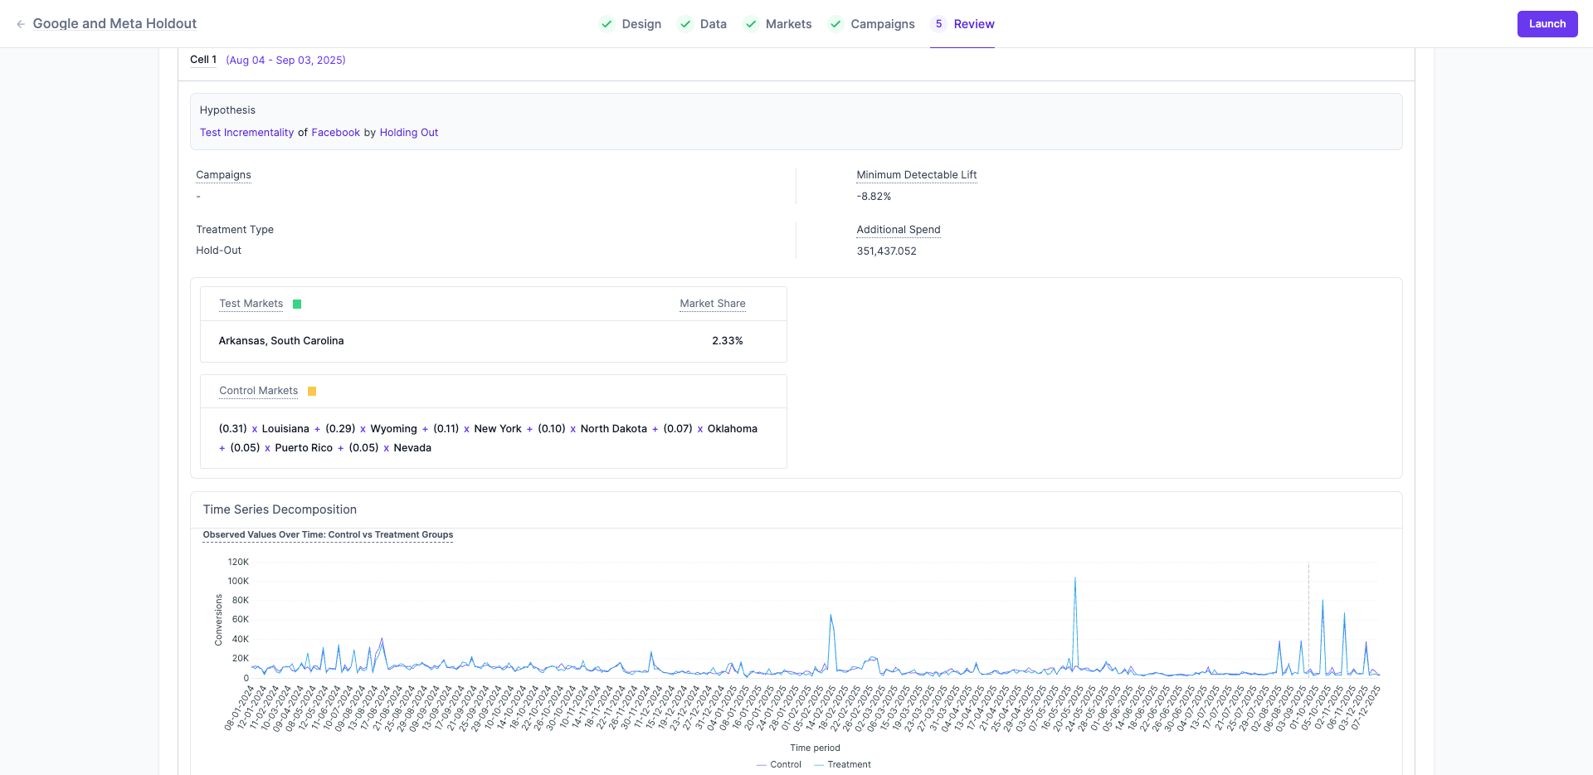Click the yellow Control Markets color swatch

click(x=312, y=391)
